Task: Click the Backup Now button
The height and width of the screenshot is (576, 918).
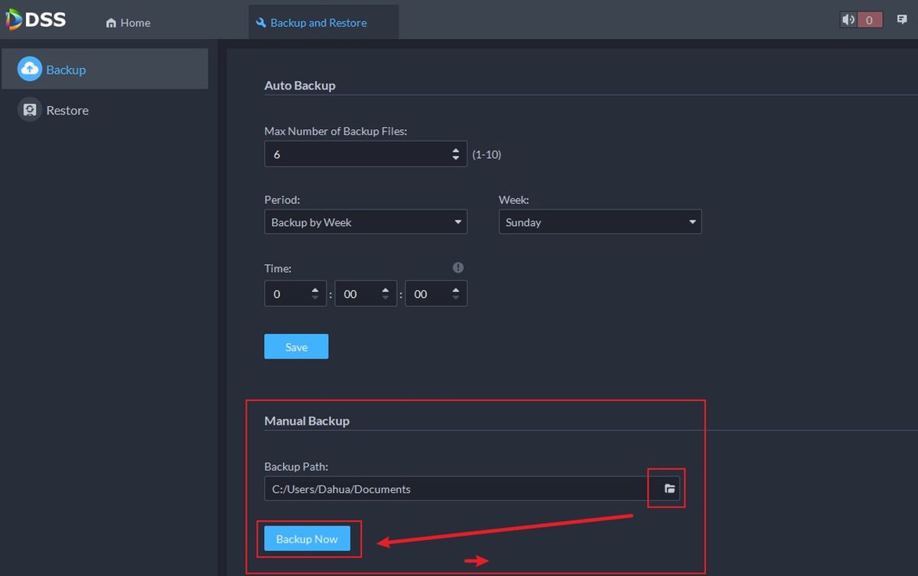Action: pyautogui.click(x=307, y=539)
